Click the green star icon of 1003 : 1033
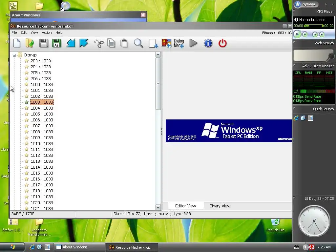The height and width of the screenshot is (252, 336). click(27, 102)
